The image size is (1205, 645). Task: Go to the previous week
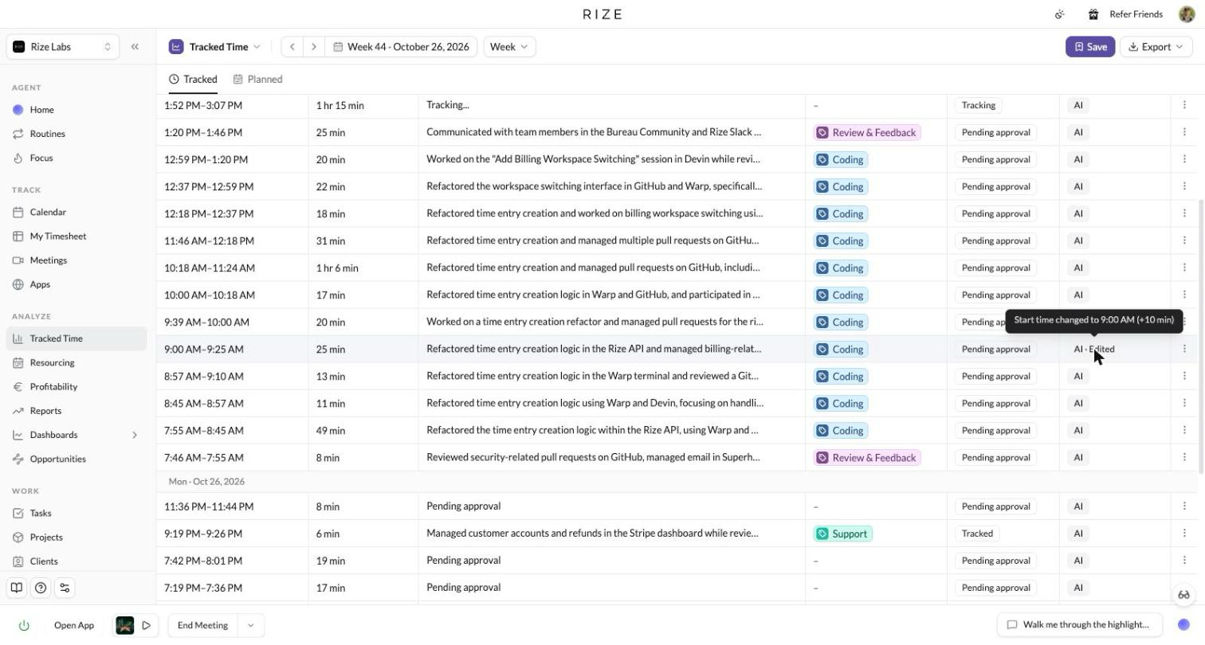click(292, 47)
